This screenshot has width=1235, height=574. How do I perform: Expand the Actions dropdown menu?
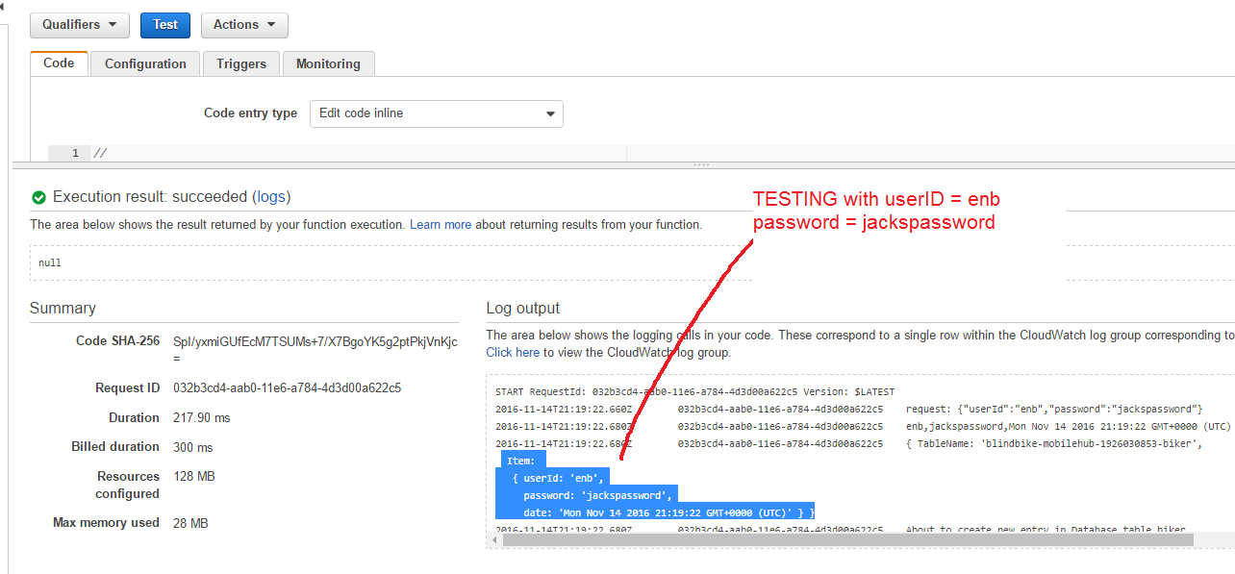pyautogui.click(x=244, y=25)
